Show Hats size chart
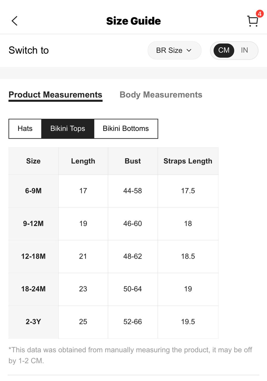 tap(25, 129)
